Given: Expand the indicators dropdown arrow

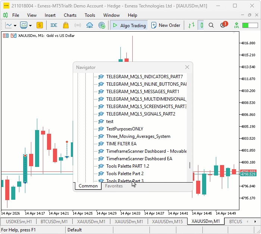Looking at the screenshot, I should coord(30,25).
